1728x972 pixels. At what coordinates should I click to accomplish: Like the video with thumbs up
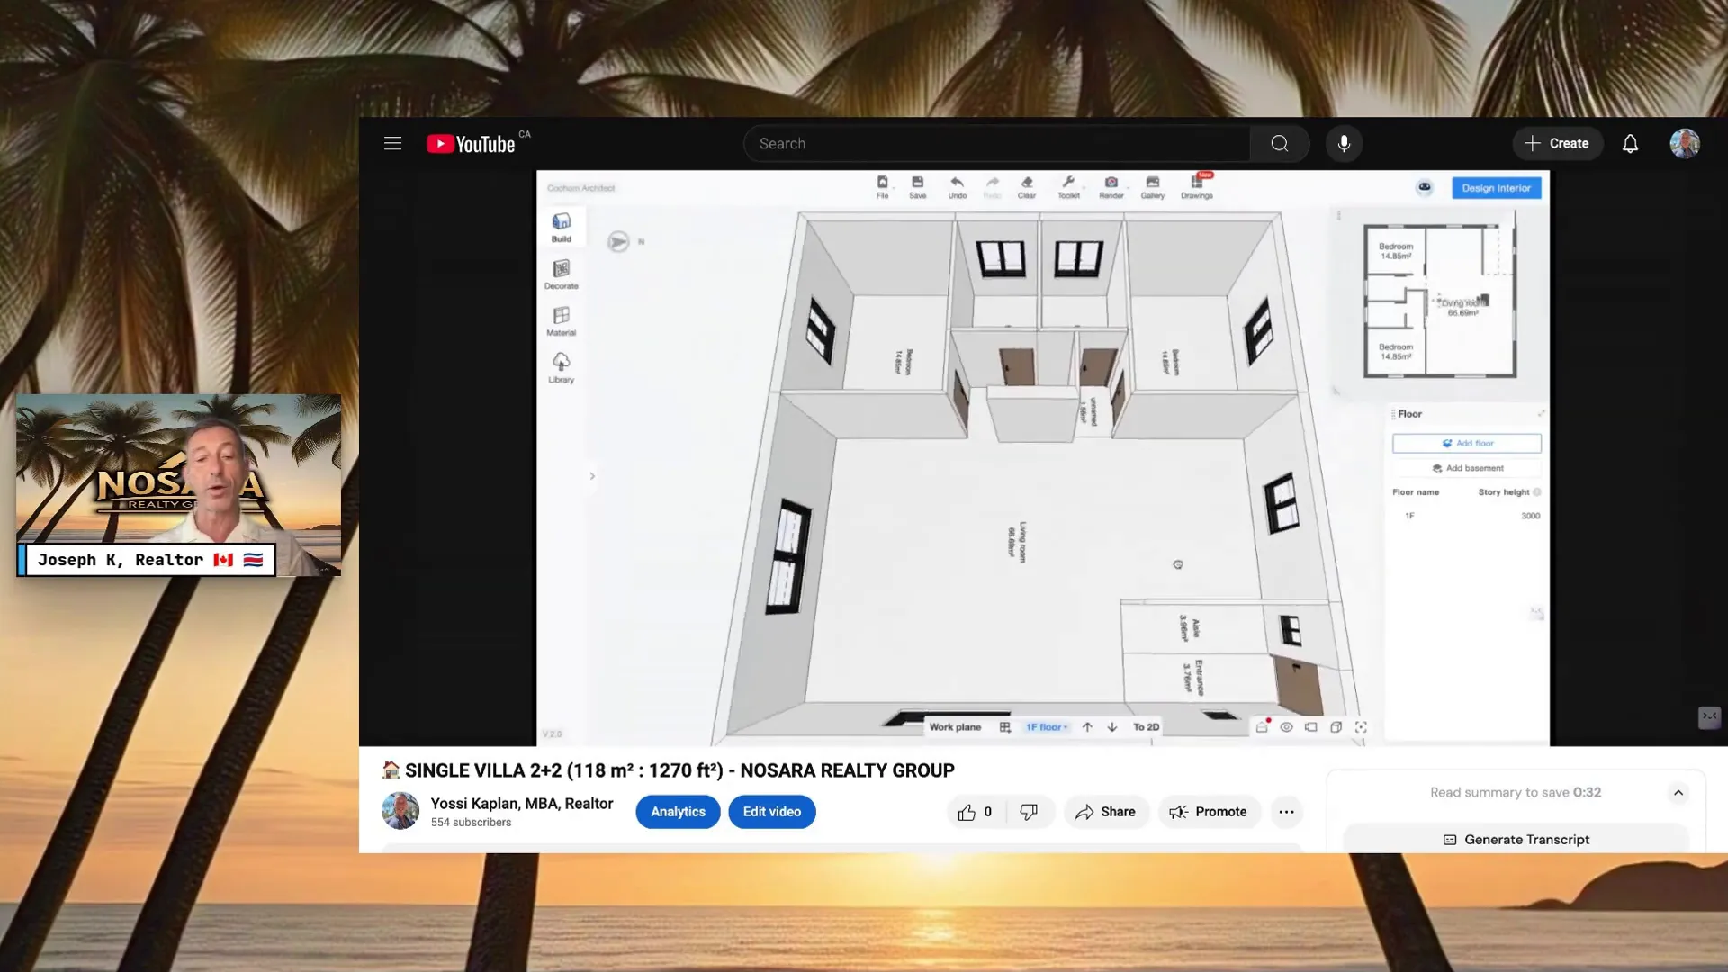[x=976, y=812]
